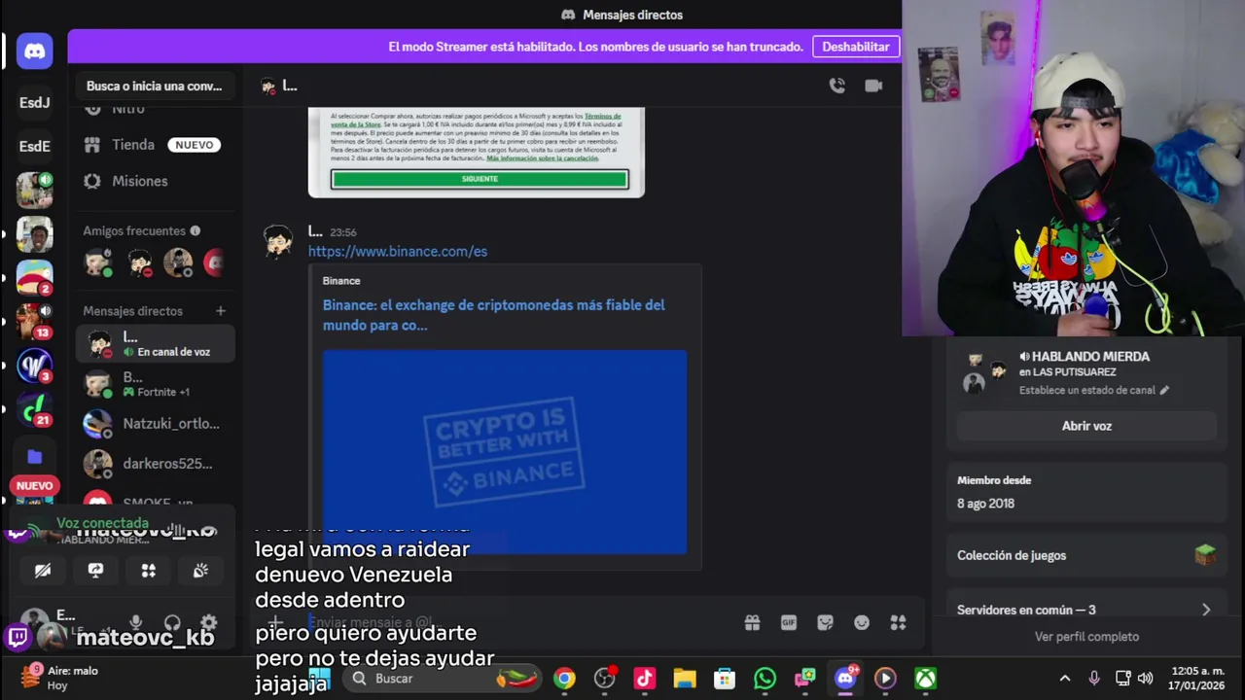The image size is (1245, 700).
Task: Start a video call with this user
Action: (x=873, y=86)
